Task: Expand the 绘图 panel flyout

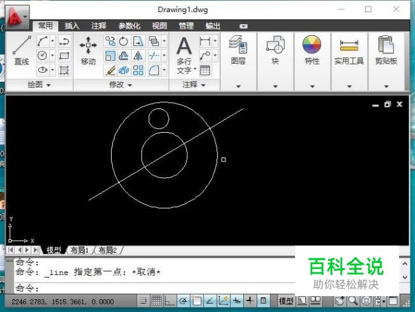Action: click(x=39, y=85)
